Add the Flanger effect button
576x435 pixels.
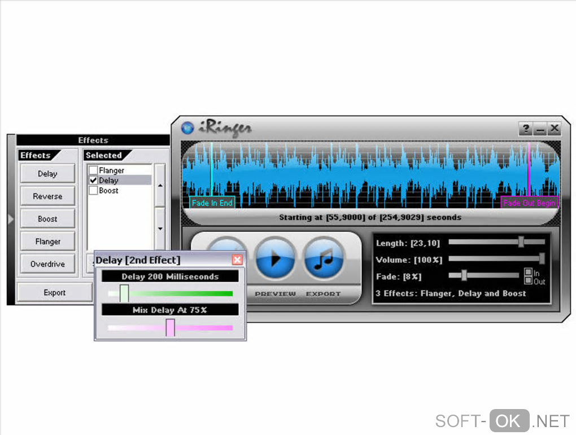[x=48, y=241]
